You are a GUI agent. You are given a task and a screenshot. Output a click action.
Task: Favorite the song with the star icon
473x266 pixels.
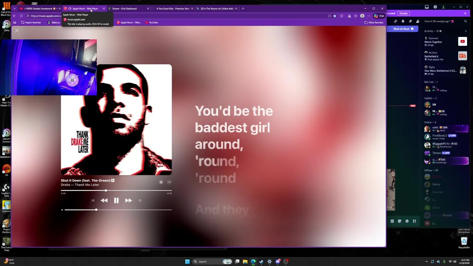pyautogui.click(x=161, y=182)
